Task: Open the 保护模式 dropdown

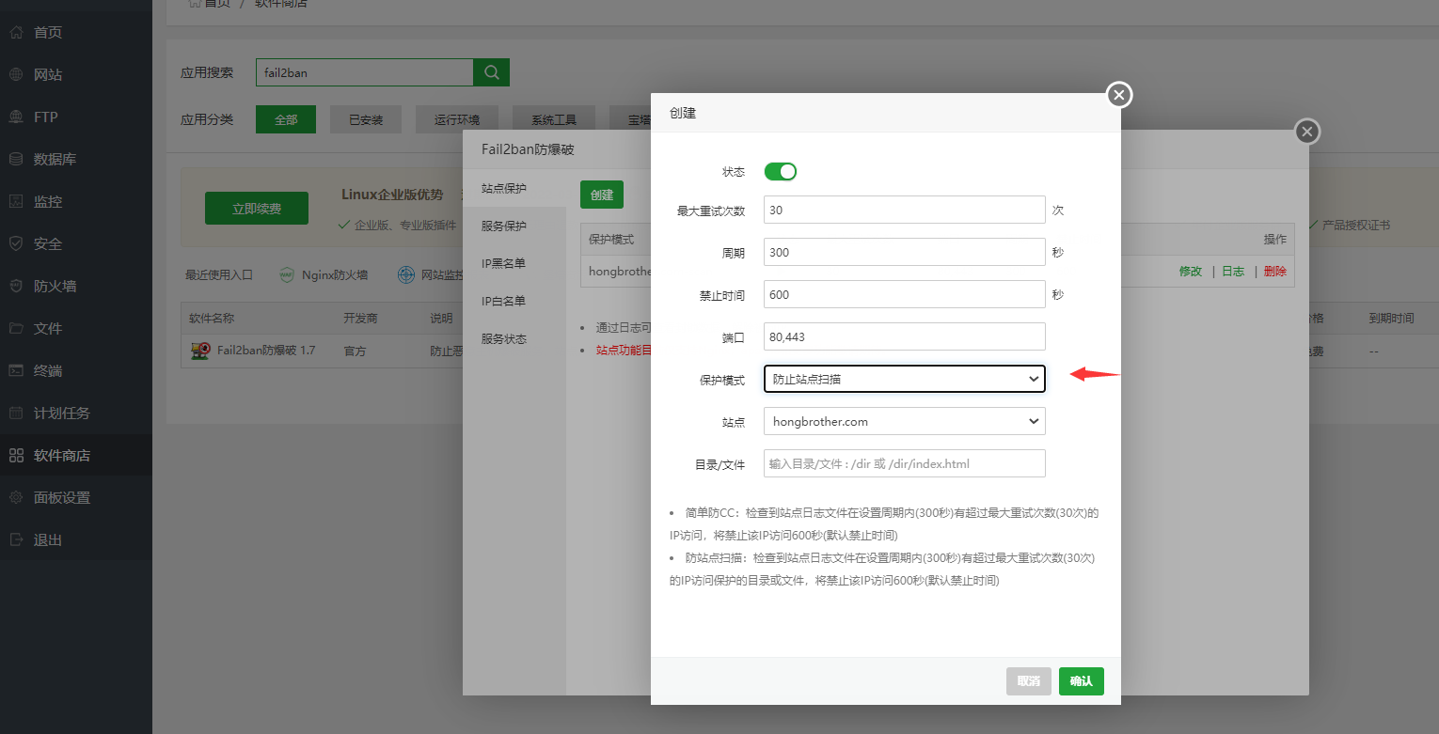Action: click(x=903, y=378)
